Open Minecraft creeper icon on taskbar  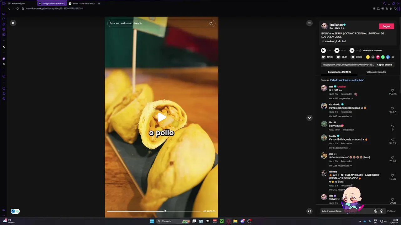click(x=221, y=221)
